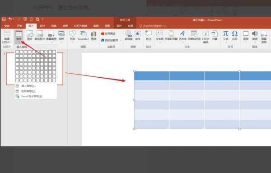The image size is (271, 173).
Task: Take a screenshot (屏幕截图)
Action: (51, 36)
